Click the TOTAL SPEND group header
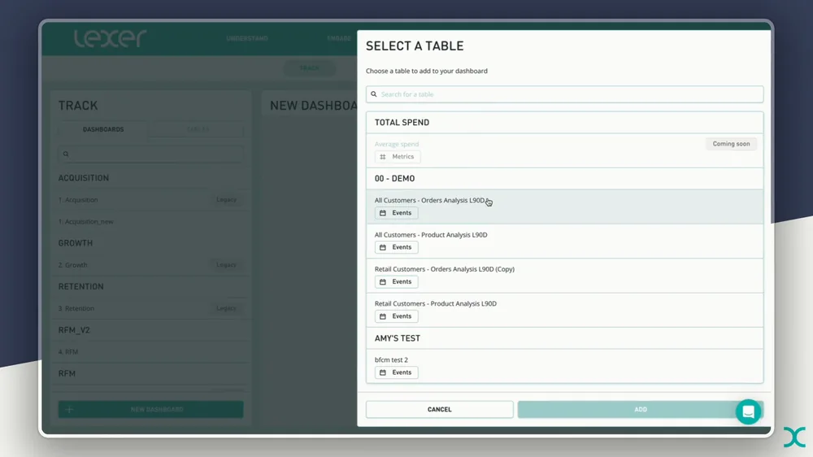This screenshot has width=813, height=457. [x=564, y=123]
